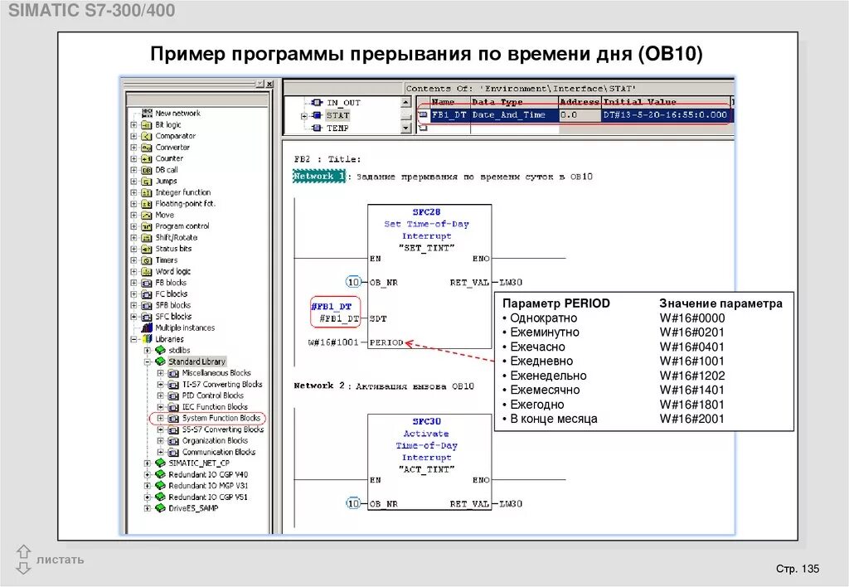Expand the IEC Function Blocks node

tap(160, 407)
